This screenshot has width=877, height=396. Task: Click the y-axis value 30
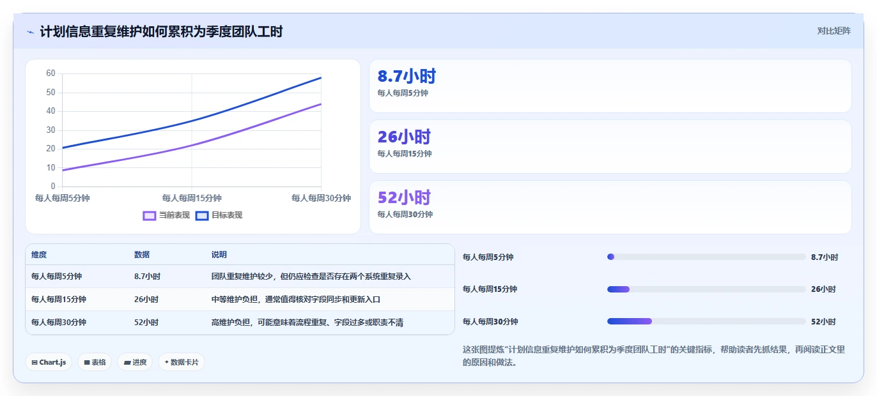50,130
